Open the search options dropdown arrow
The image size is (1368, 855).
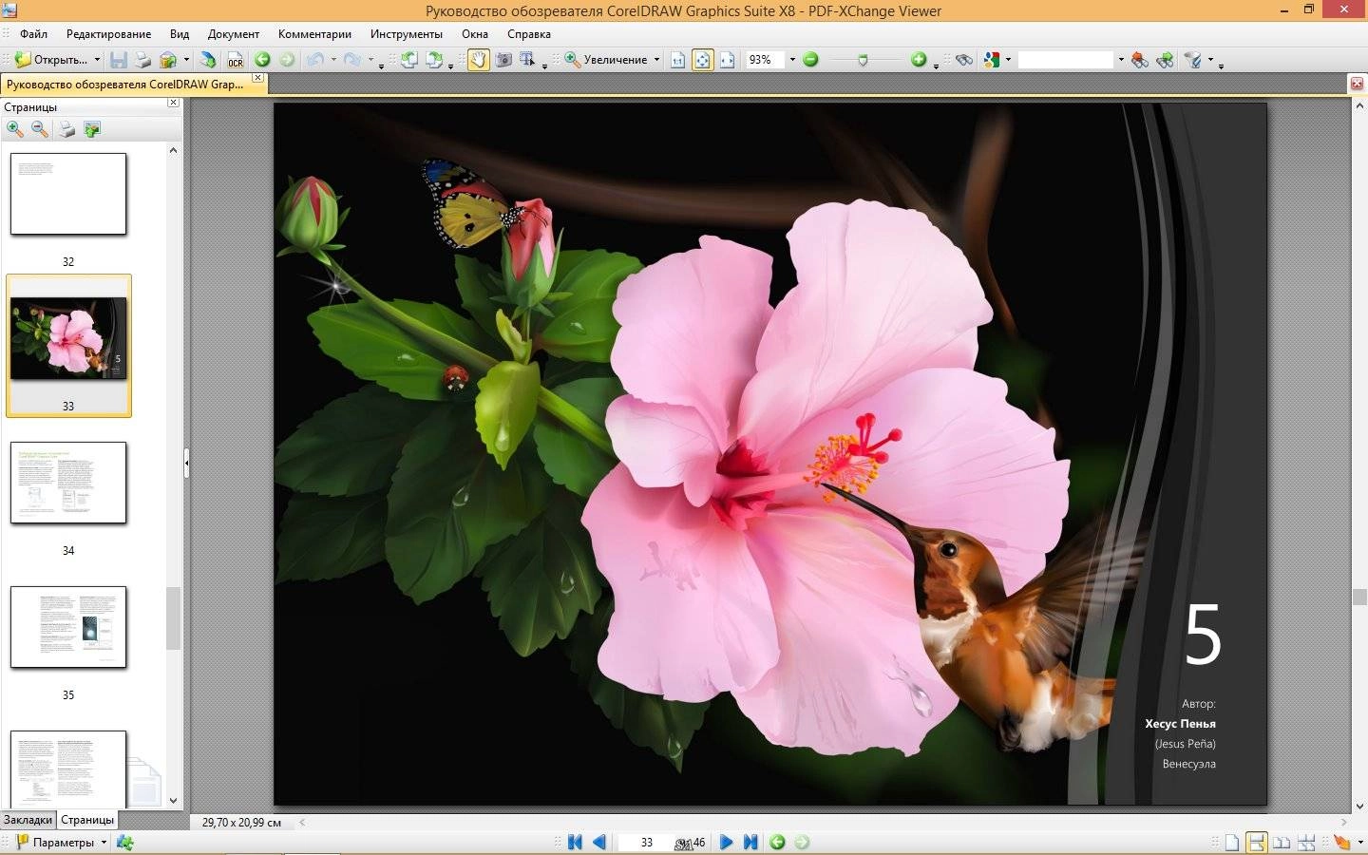pyautogui.click(x=1210, y=60)
